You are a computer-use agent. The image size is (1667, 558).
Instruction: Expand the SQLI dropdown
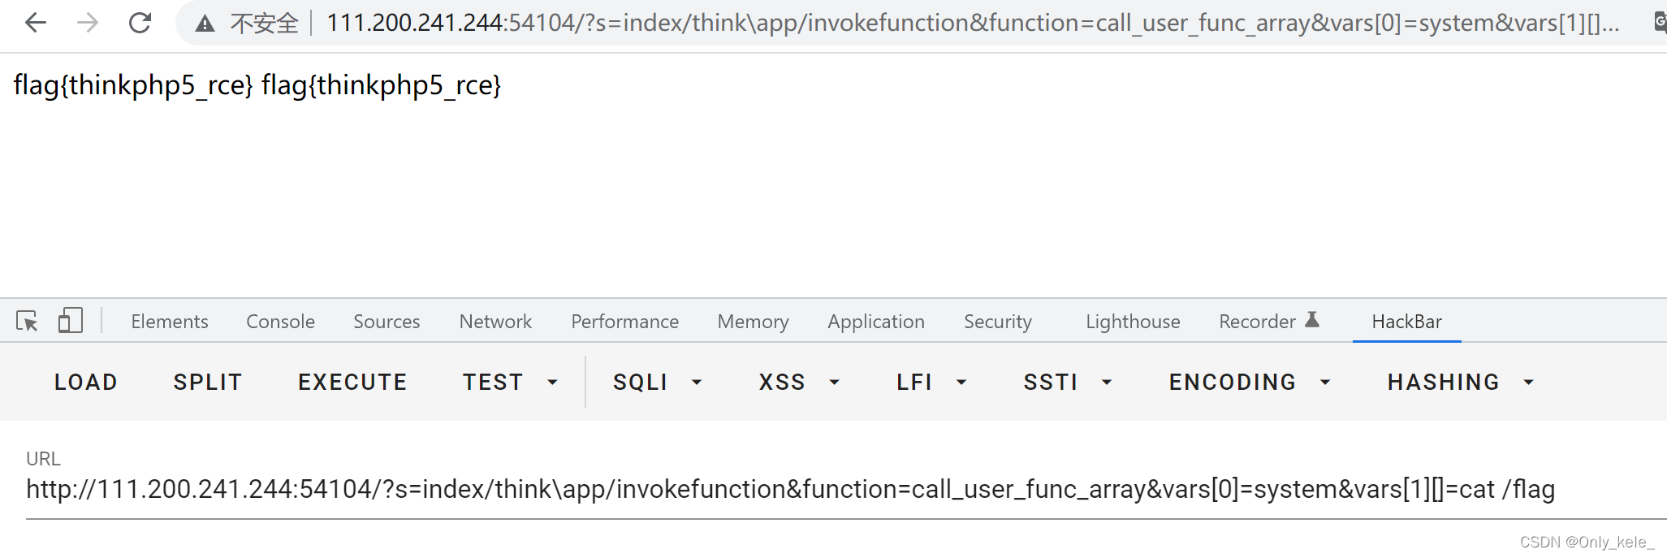(x=657, y=382)
